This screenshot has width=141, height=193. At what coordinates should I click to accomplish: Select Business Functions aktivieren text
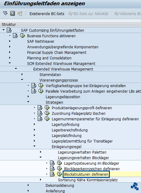(x=51, y=36)
